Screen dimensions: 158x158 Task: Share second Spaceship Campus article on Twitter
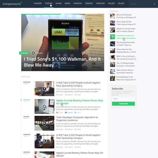78,147
